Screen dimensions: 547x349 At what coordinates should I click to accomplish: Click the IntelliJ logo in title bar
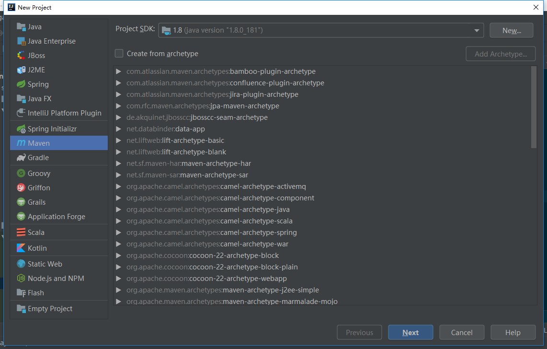11,7
